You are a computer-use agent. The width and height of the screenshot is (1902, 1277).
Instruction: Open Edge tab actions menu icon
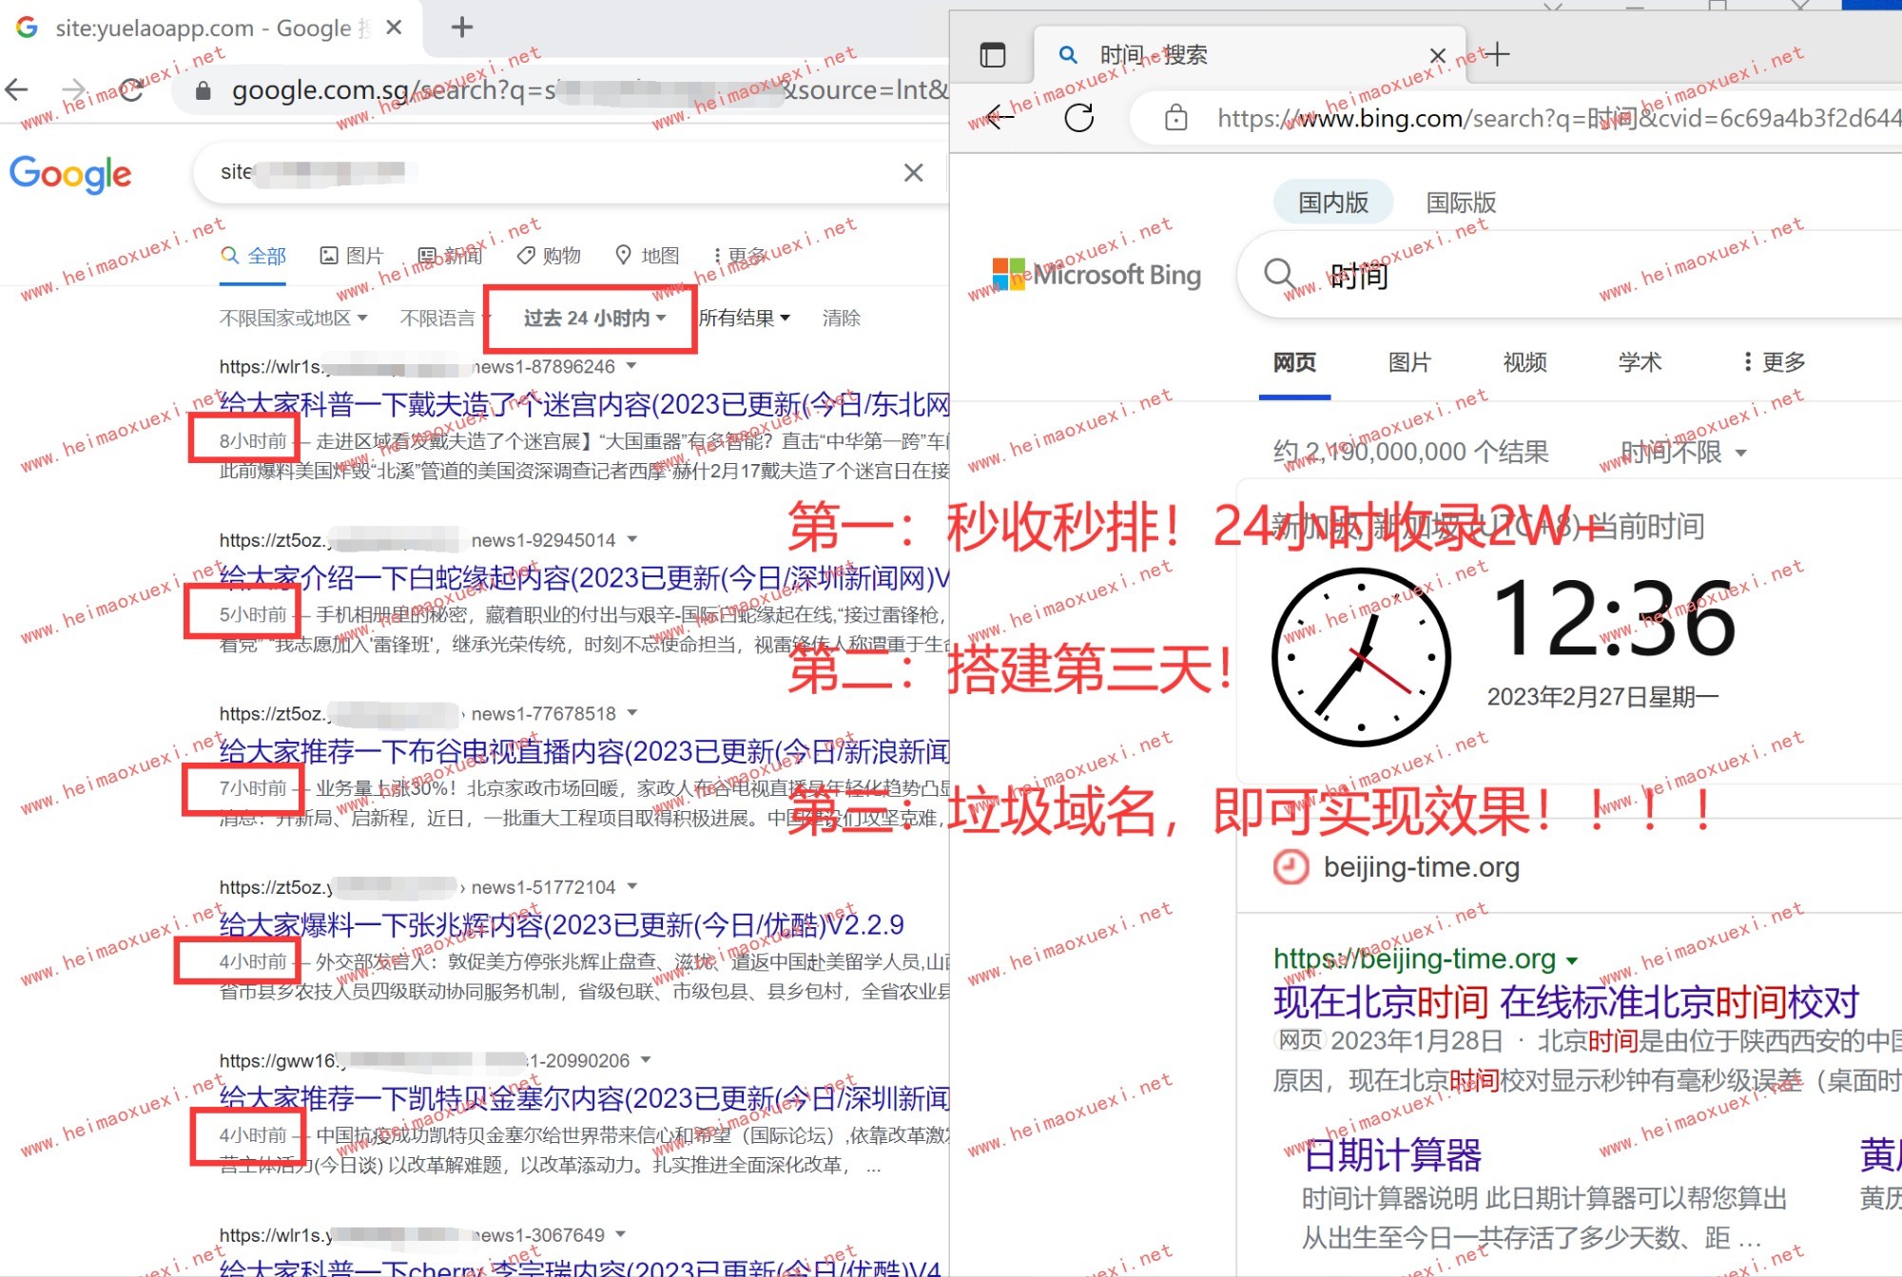[x=993, y=55]
